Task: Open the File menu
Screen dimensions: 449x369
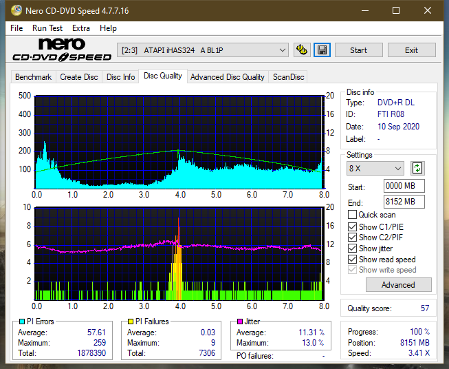Action: point(17,28)
